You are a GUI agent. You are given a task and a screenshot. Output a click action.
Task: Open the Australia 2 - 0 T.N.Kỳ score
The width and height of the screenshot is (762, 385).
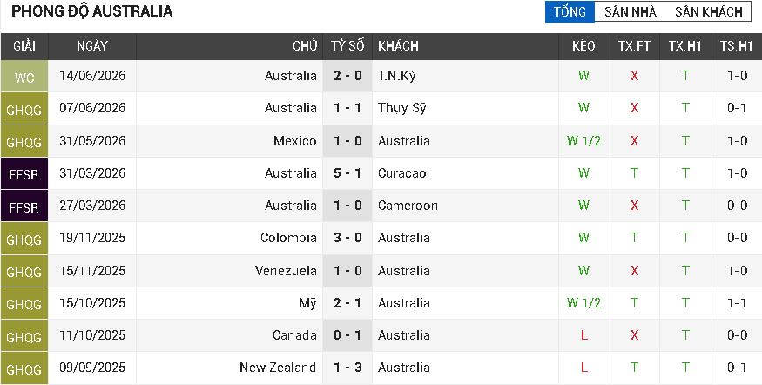(x=347, y=76)
